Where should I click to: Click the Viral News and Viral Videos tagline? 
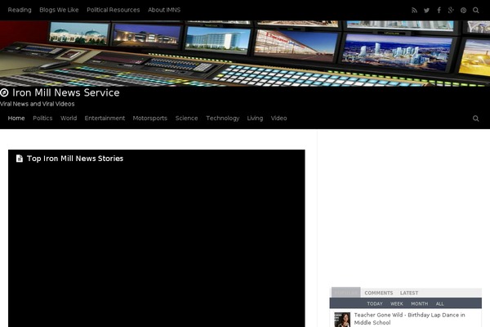(38, 104)
